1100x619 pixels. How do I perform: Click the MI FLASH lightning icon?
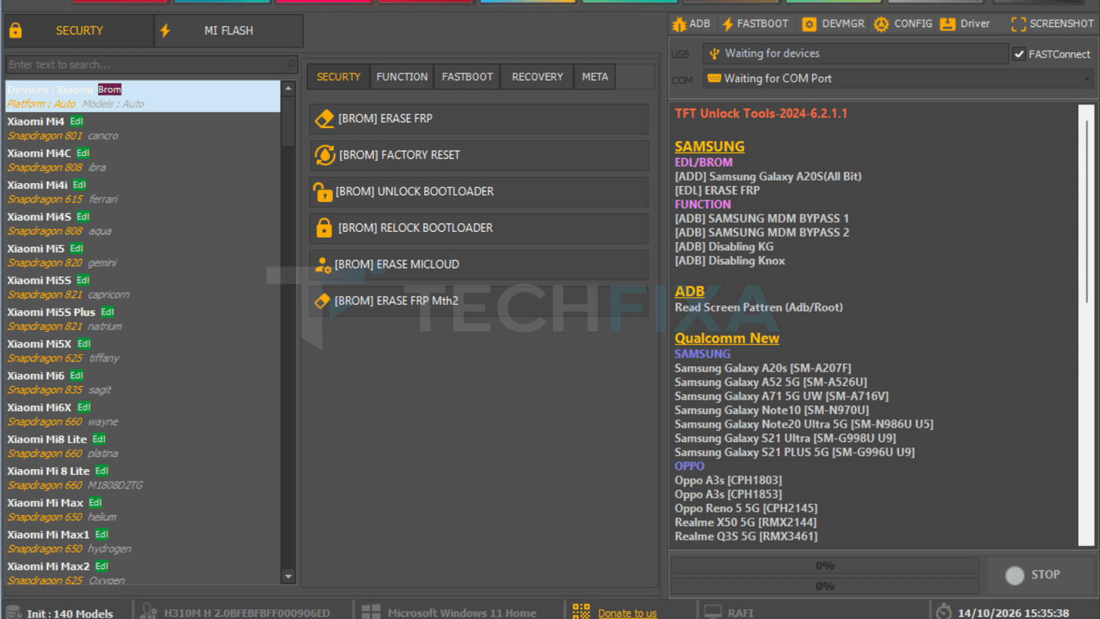coord(165,30)
